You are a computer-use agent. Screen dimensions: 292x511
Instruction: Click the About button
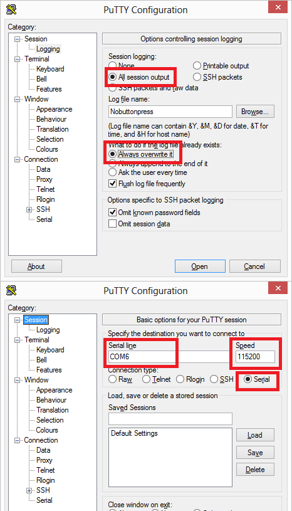[x=36, y=266]
